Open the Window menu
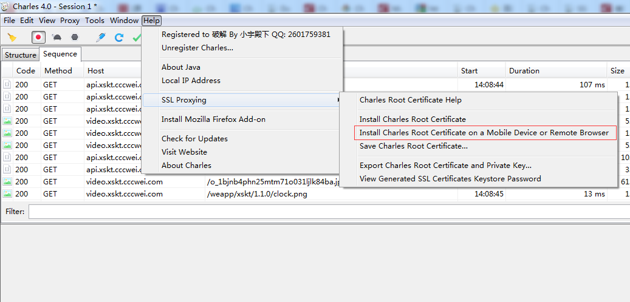 point(124,21)
